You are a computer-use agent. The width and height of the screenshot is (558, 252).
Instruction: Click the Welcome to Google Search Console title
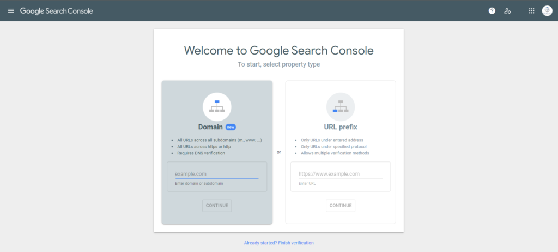click(x=278, y=50)
